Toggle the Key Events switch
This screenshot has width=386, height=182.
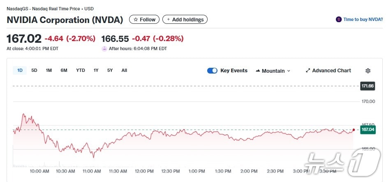(212, 71)
